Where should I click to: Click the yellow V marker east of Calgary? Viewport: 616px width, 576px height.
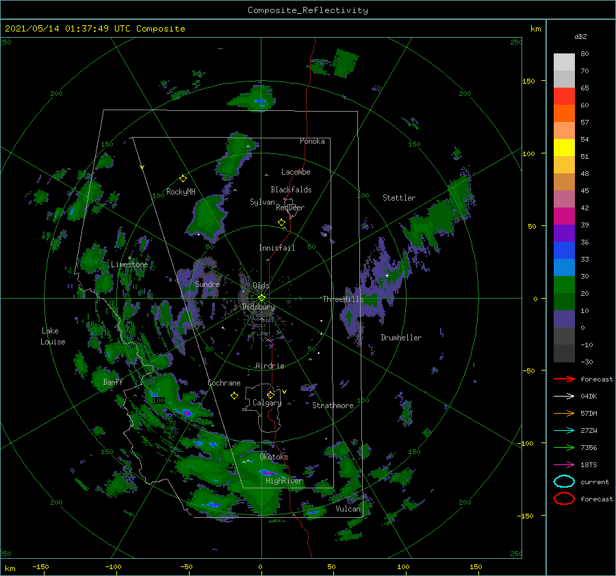285,392
